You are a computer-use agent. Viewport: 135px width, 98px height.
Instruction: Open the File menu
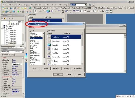pyautogui.click(x=4, y=5)
